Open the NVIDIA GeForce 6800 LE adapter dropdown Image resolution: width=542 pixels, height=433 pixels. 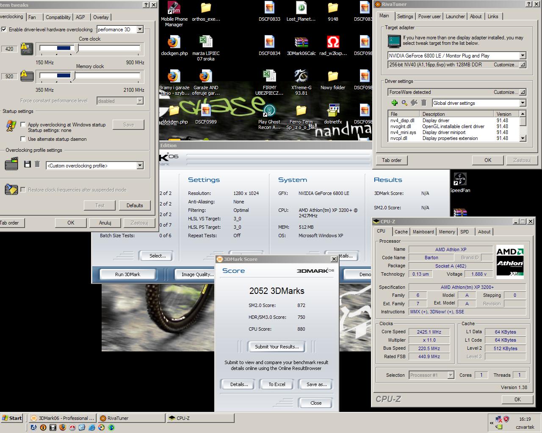[x=523, y=56]
